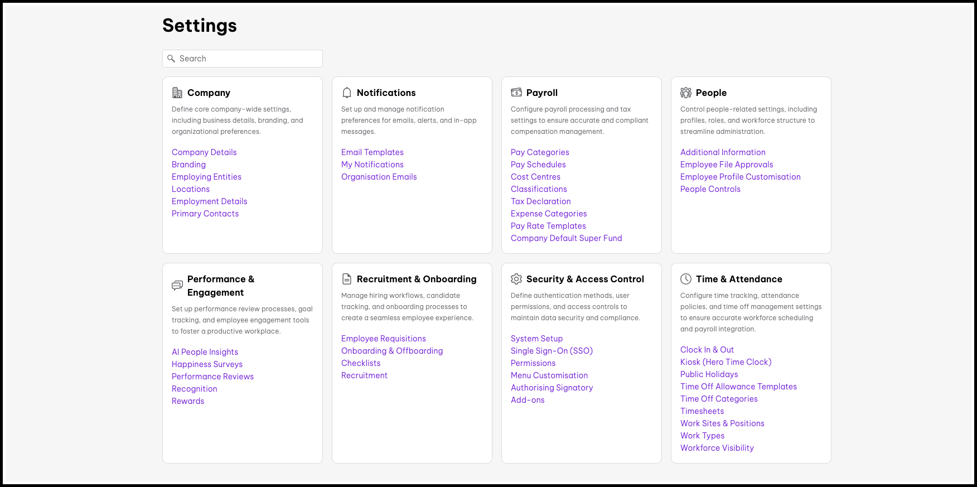Viewport: 977px width, 487px height.
Task: Click the Payroll money icon
Action: [x=516, y=93]
